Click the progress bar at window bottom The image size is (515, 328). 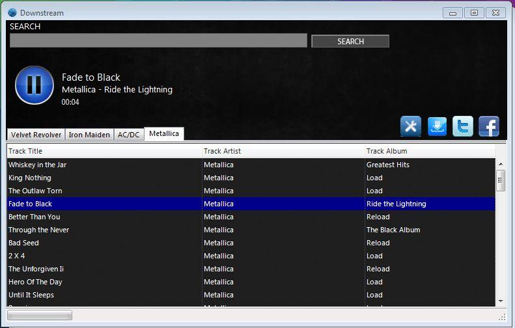point(40,315)
